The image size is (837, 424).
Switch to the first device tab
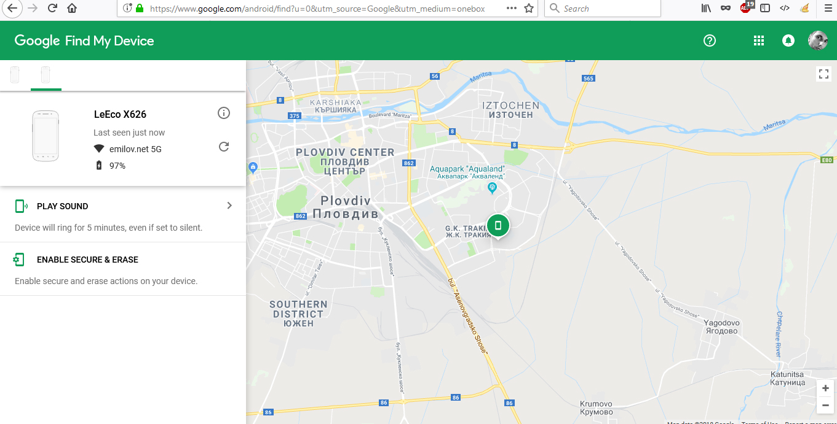pyautogui.click(x=15, y=75)
